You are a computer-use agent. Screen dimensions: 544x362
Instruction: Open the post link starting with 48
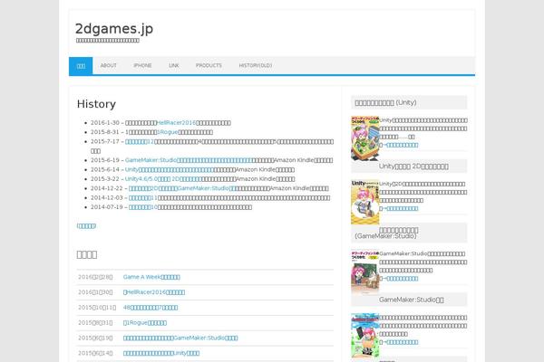151,308
